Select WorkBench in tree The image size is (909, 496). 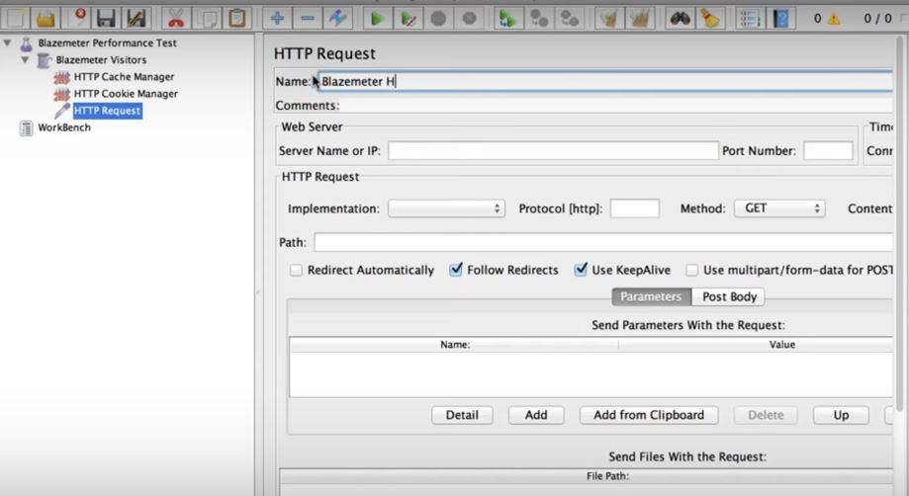[63, 127]
